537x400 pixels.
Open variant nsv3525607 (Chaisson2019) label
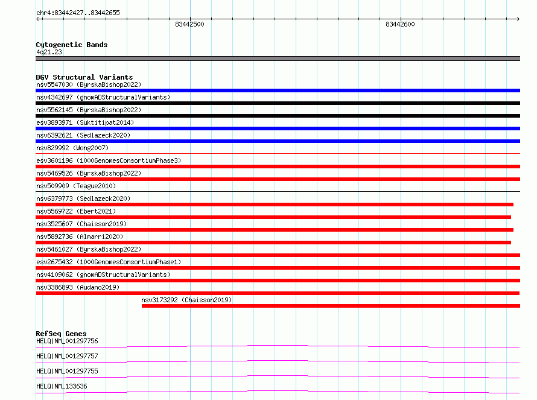pyautogui.click(x=81, y=224)
